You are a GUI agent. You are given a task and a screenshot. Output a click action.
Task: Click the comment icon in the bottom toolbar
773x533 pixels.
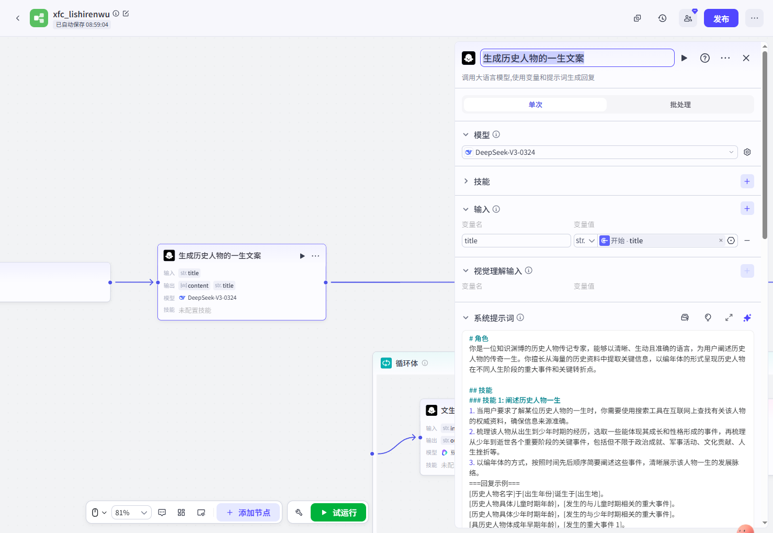pyautogui.click(x=162, y=513)
